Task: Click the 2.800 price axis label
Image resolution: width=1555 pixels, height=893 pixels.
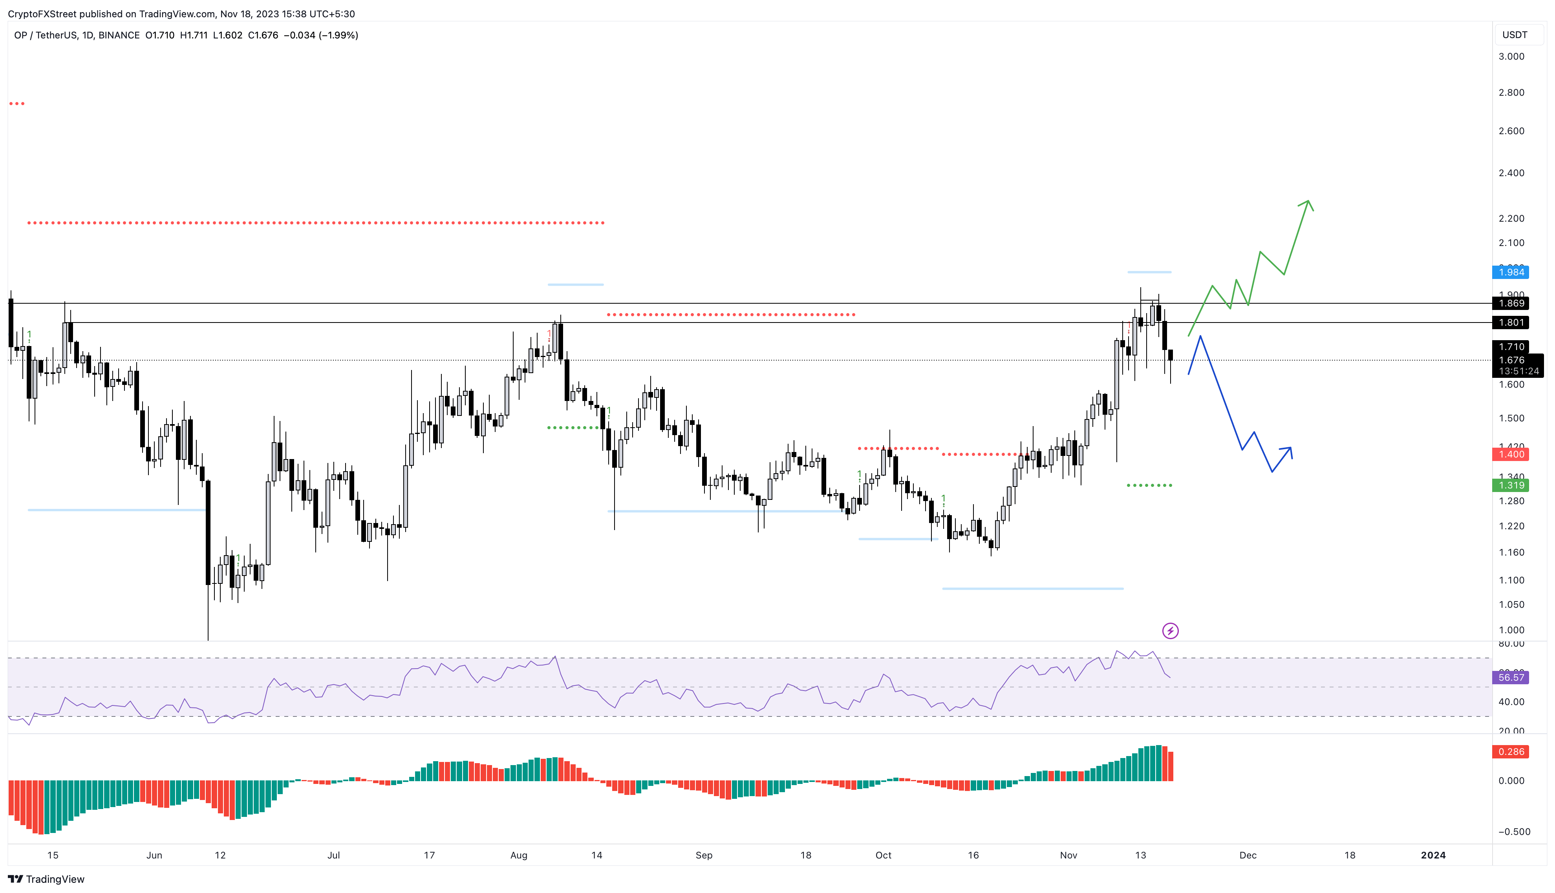Action: click(x=1511, y=93)
